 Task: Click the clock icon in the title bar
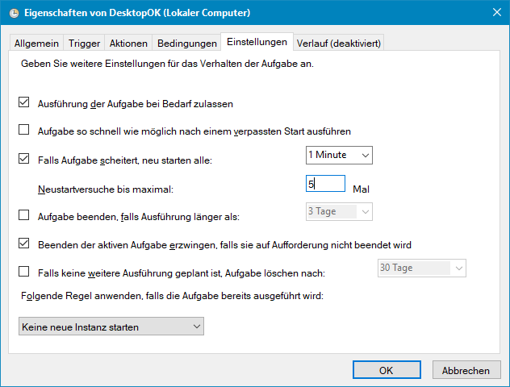14,13
